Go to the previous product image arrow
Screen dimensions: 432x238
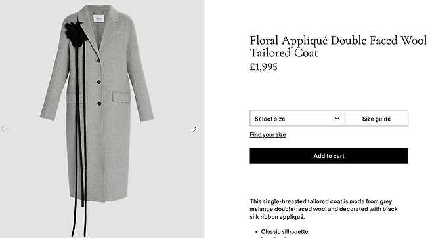pyautogui.click(x=5, y=129)
